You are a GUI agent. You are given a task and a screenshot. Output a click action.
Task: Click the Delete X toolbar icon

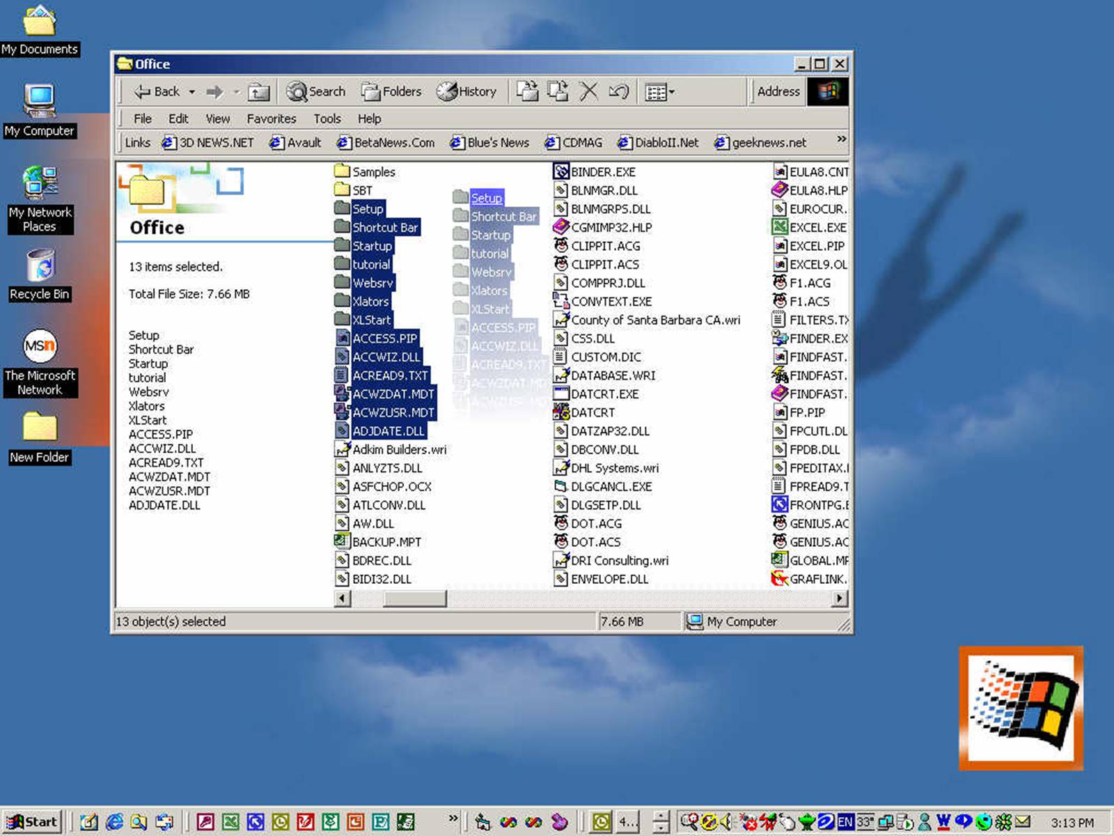[x=588, y=91]
